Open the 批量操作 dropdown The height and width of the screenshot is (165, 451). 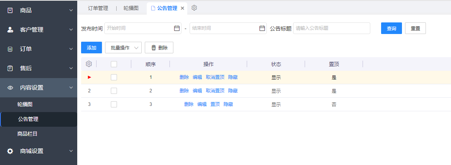123,48
